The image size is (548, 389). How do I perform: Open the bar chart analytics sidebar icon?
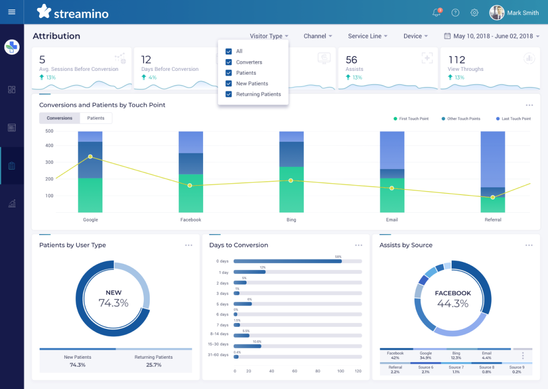12,204
